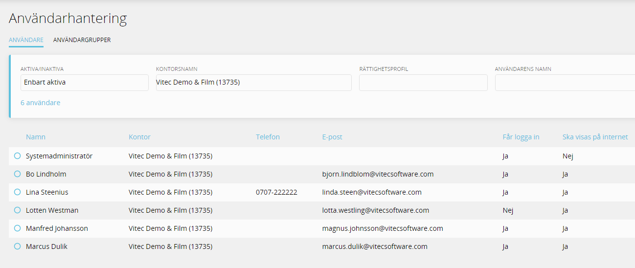Click the name Bo Lindholm

[x=46, y=174]
